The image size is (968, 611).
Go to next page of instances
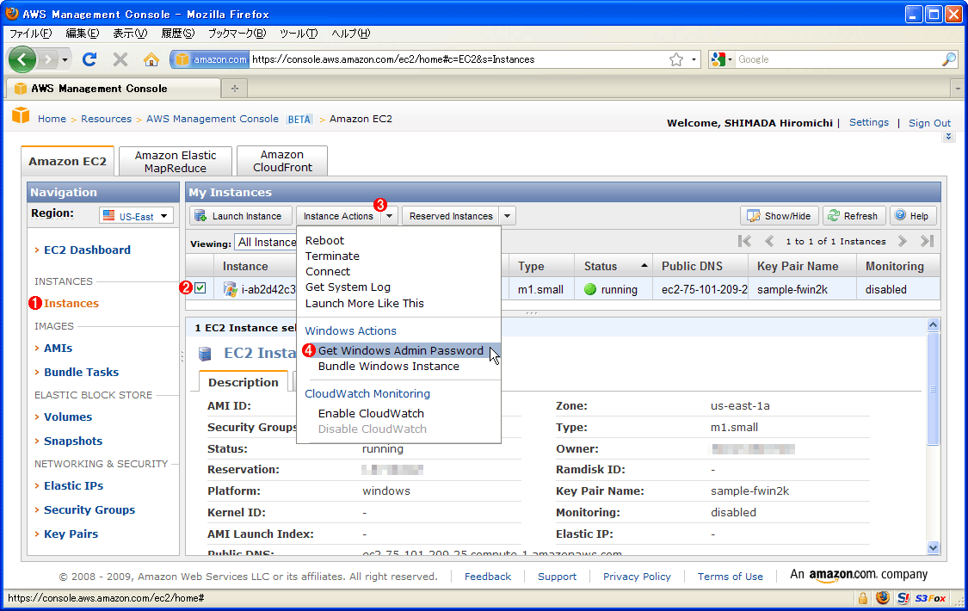coord(902,241)
